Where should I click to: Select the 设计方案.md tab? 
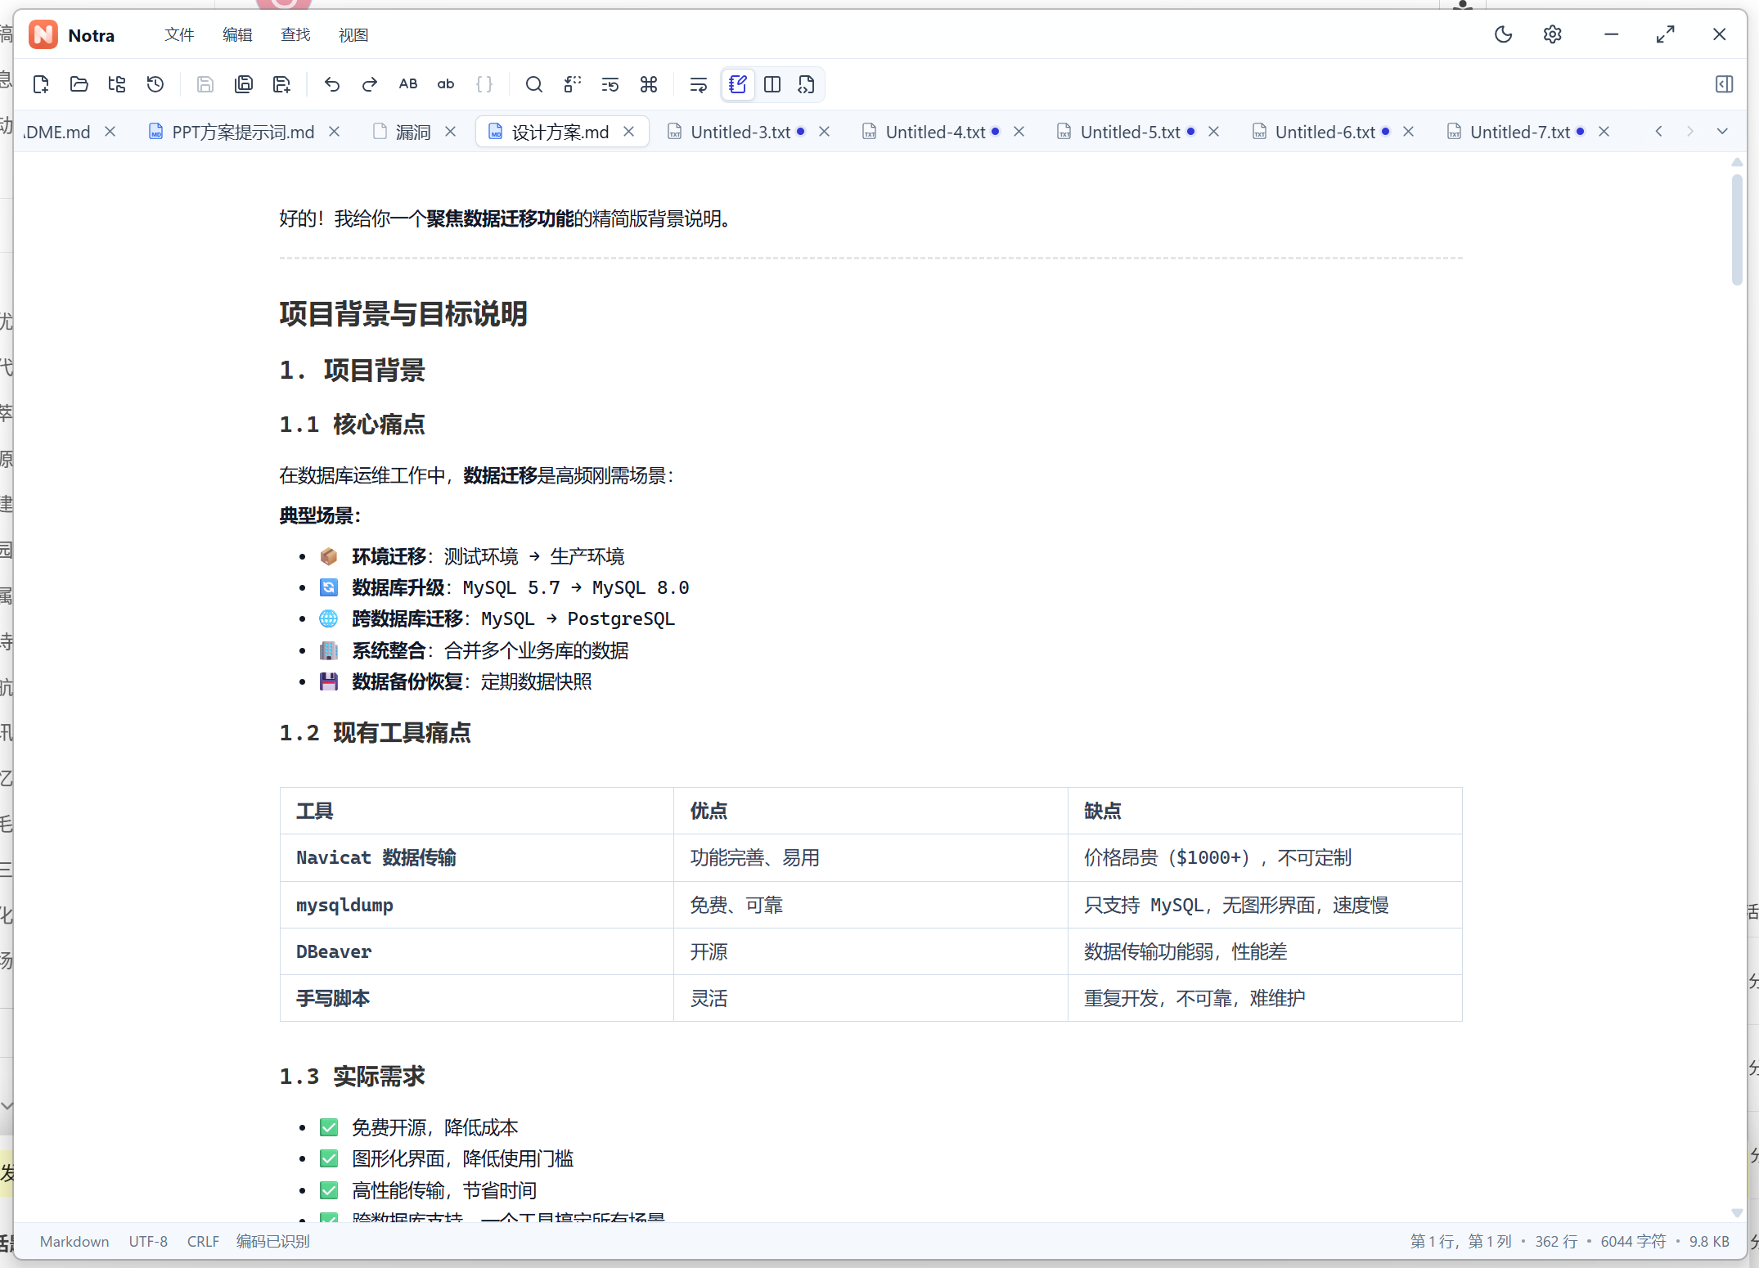pos(560,132)
